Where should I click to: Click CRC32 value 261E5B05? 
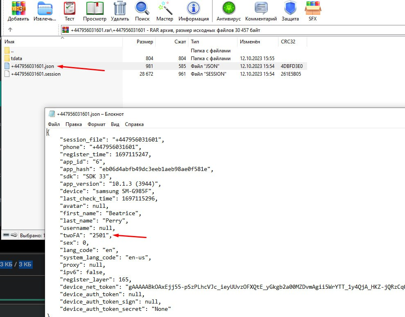(x=291, y=74)
